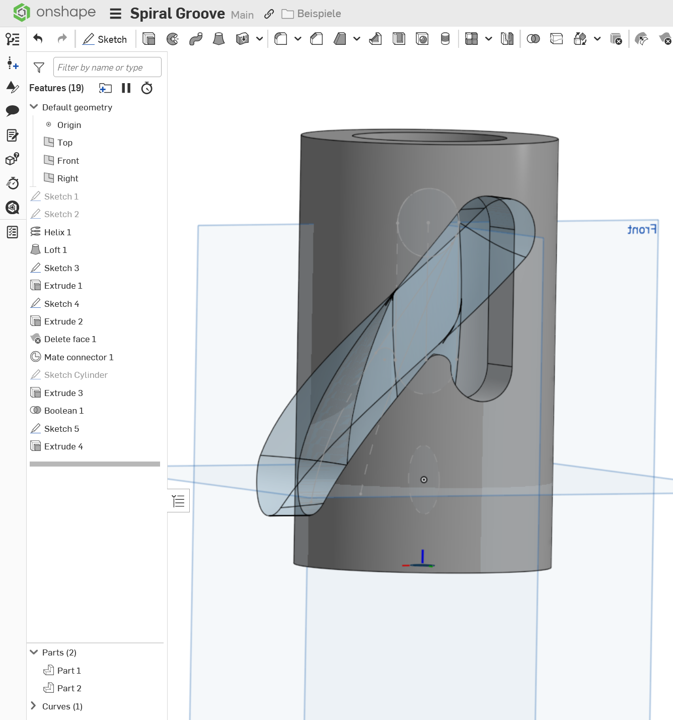Pick the Loft tool in toolbar

click(218, 39)
